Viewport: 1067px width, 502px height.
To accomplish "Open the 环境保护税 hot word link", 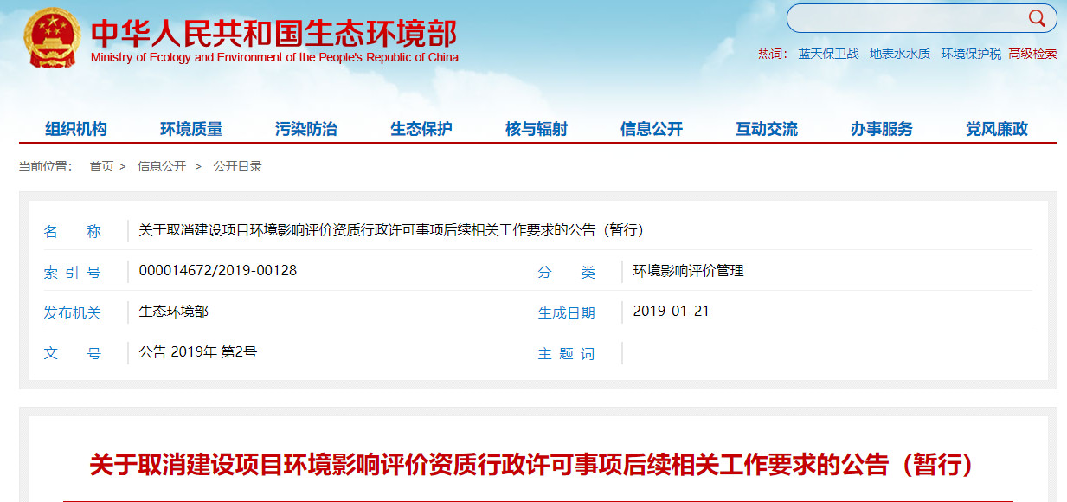I will pyautogui.click(x=971, y=54).
